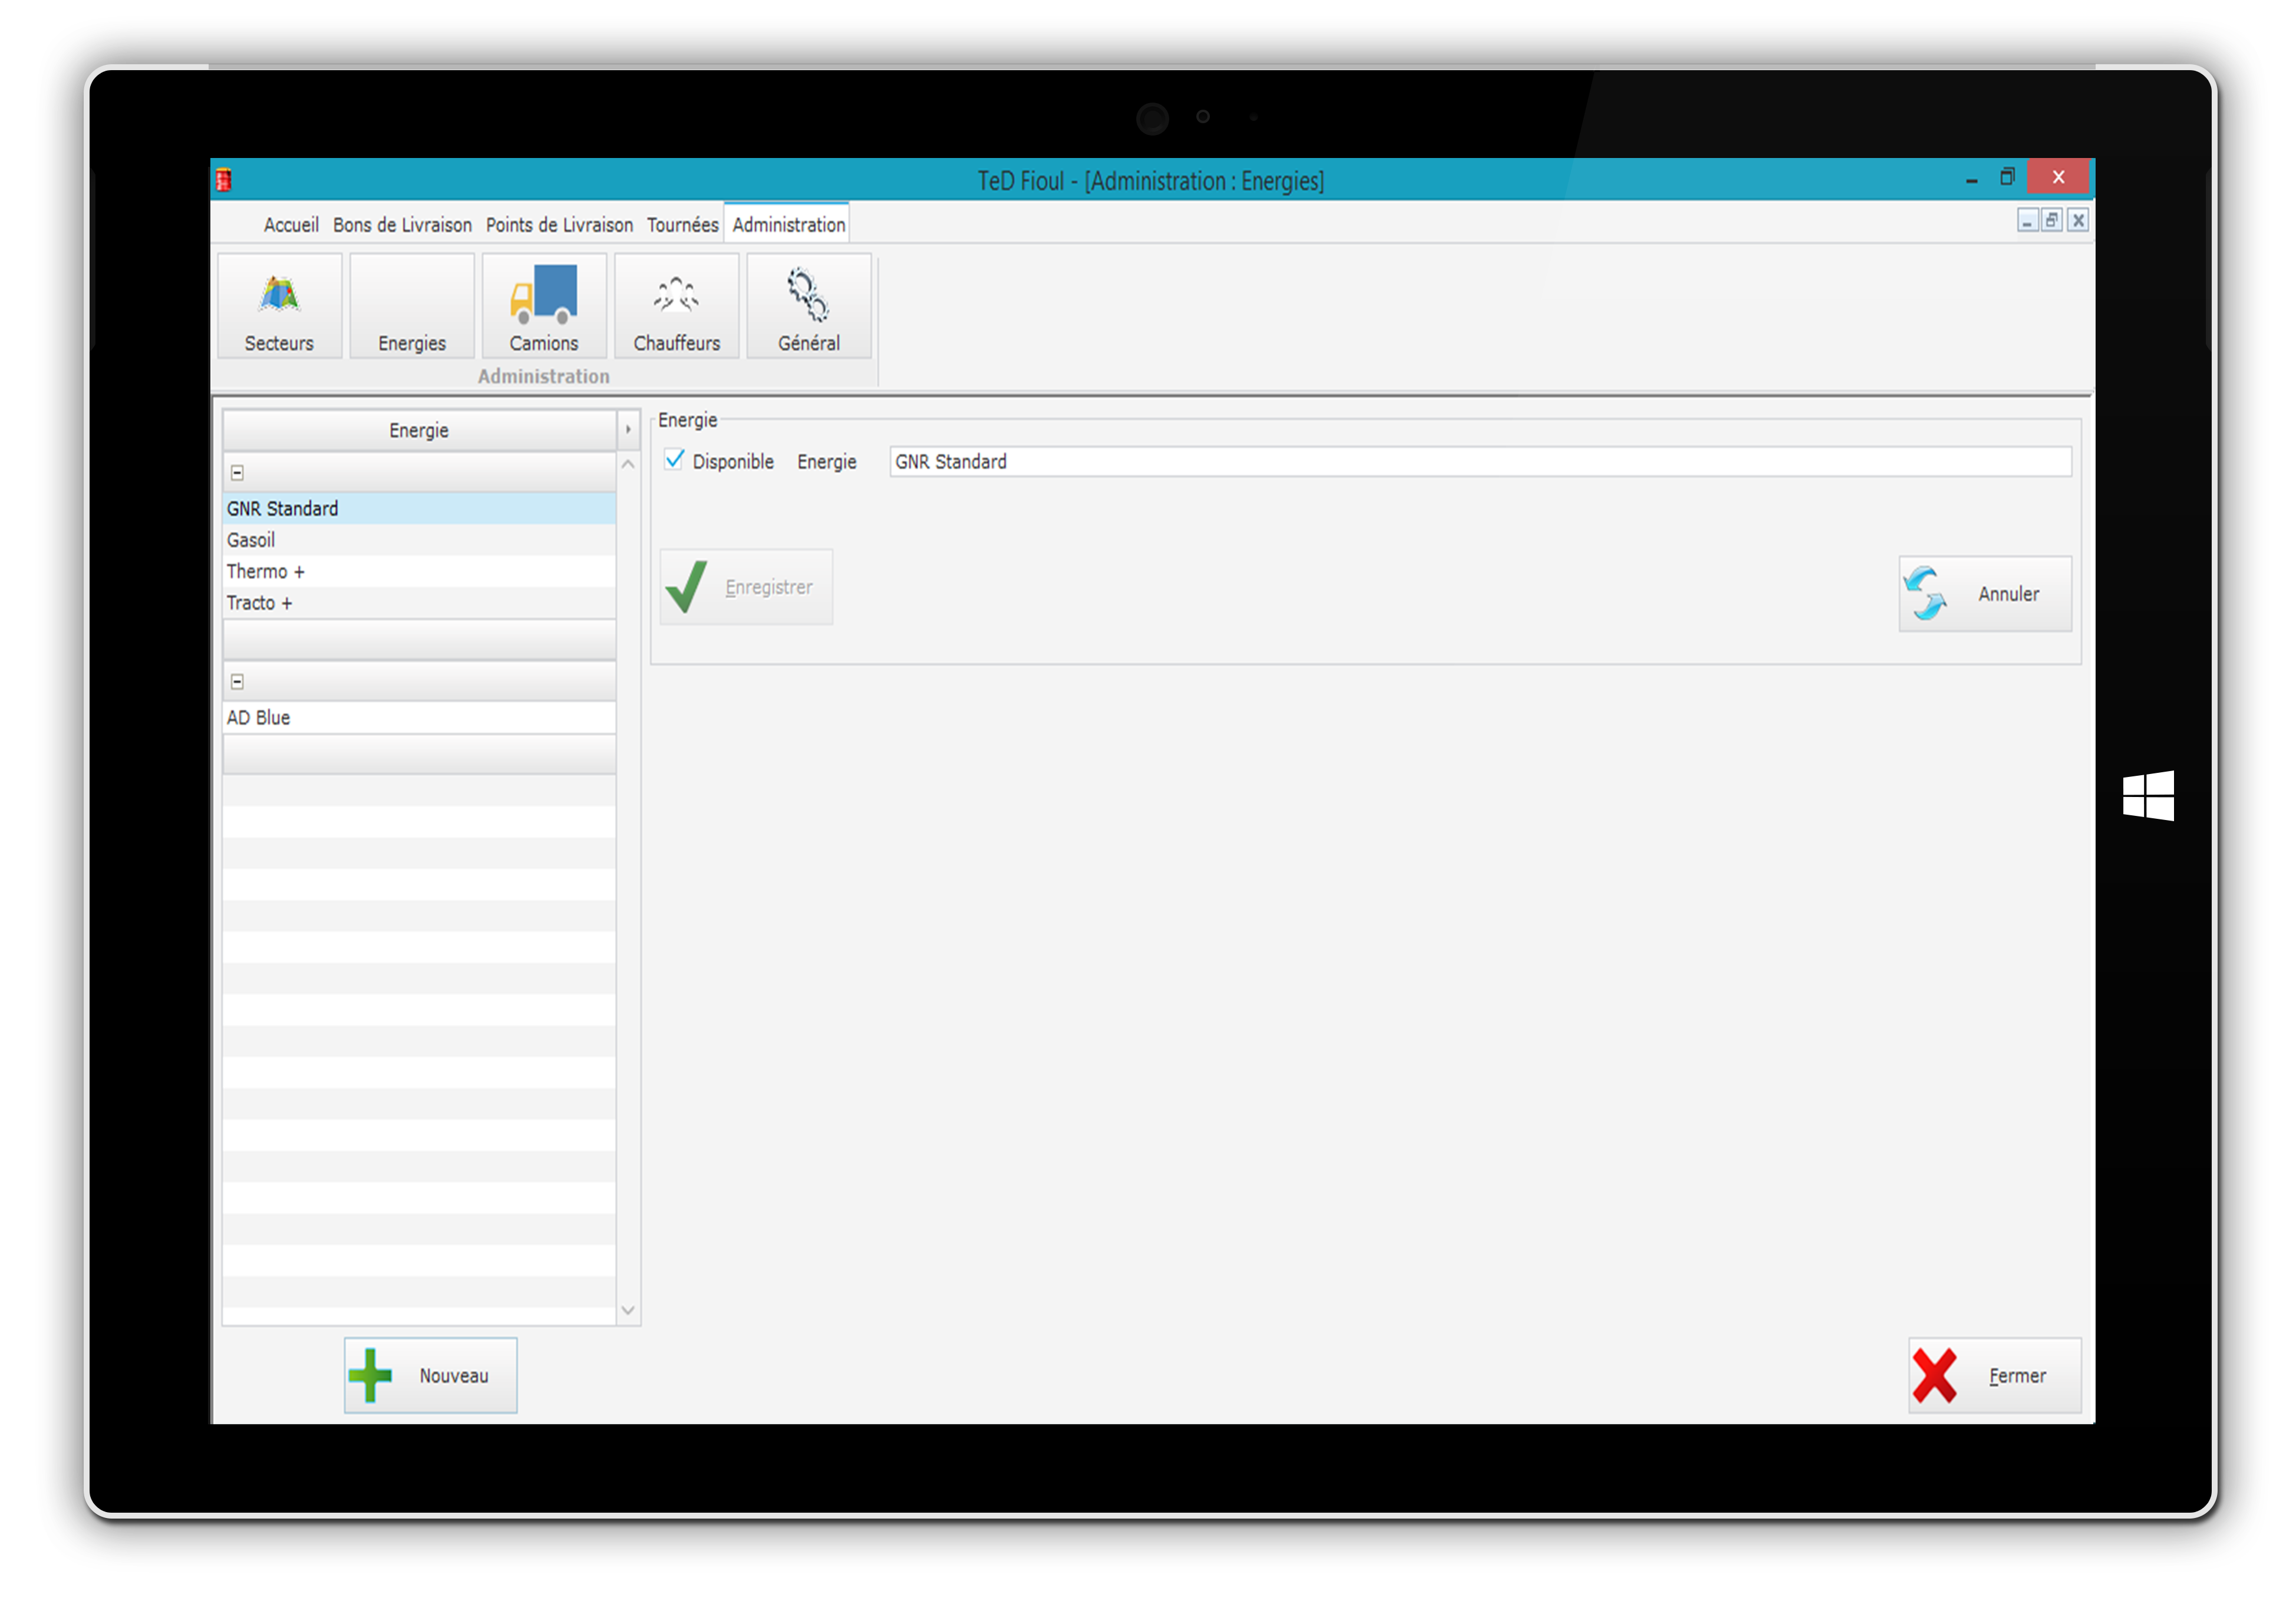The height and width of the screenshot is (1607, 2296).
Task: Select Gasoil in the energy list
Action: point(251,541)
